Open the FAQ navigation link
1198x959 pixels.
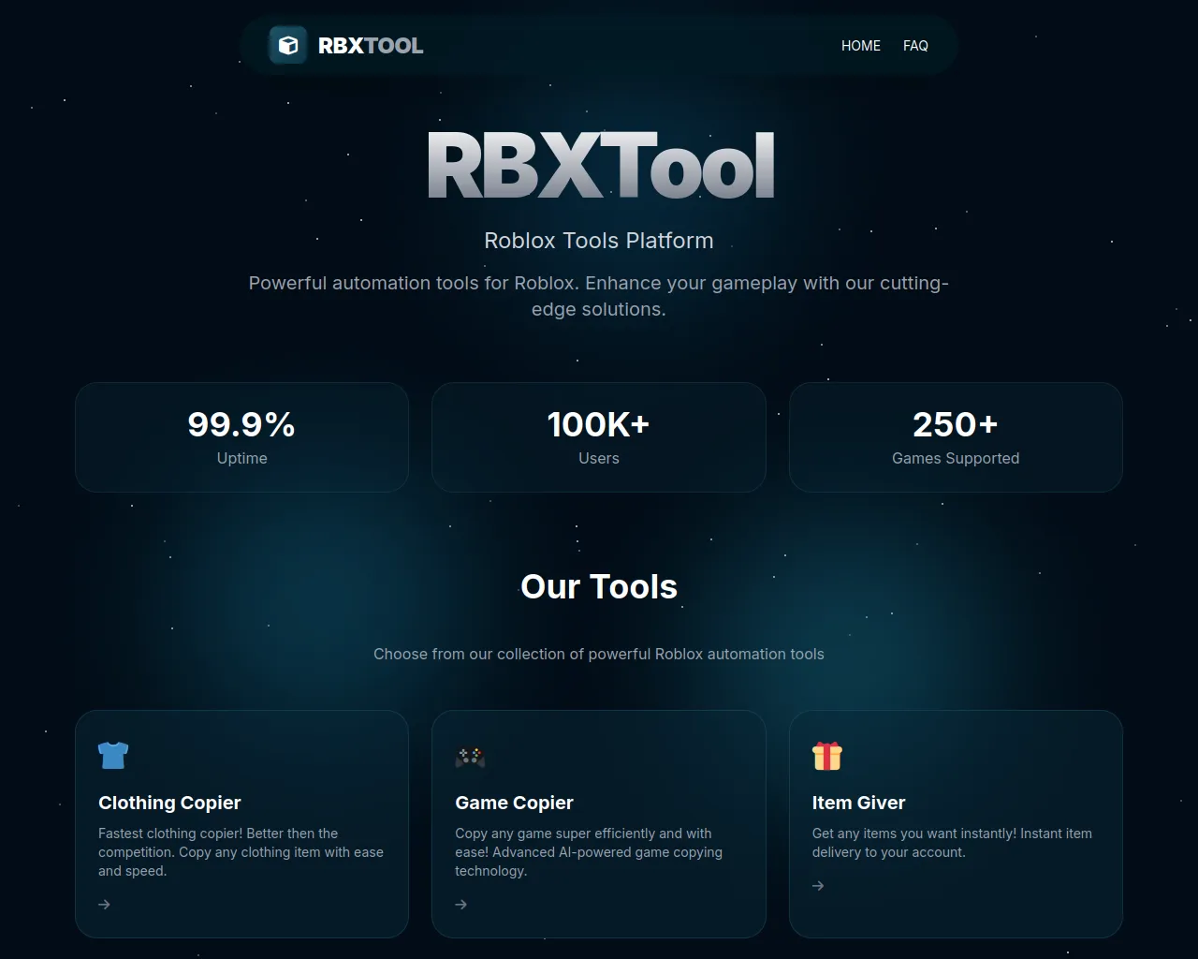point(915,45)
